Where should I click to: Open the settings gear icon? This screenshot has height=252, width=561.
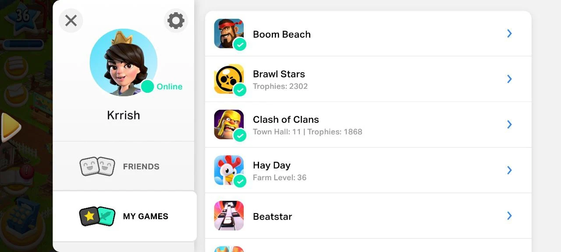(176, 21)
